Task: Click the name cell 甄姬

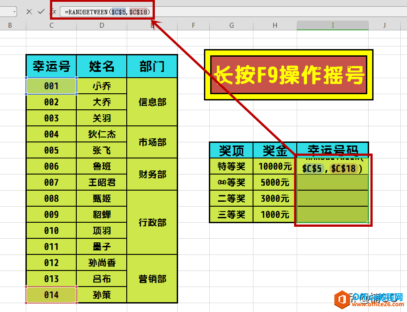Action: click(102, 199)
